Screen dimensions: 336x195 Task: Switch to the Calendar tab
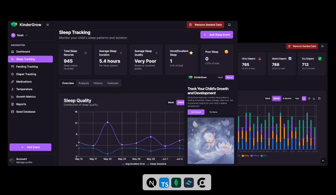click(113, 83)
